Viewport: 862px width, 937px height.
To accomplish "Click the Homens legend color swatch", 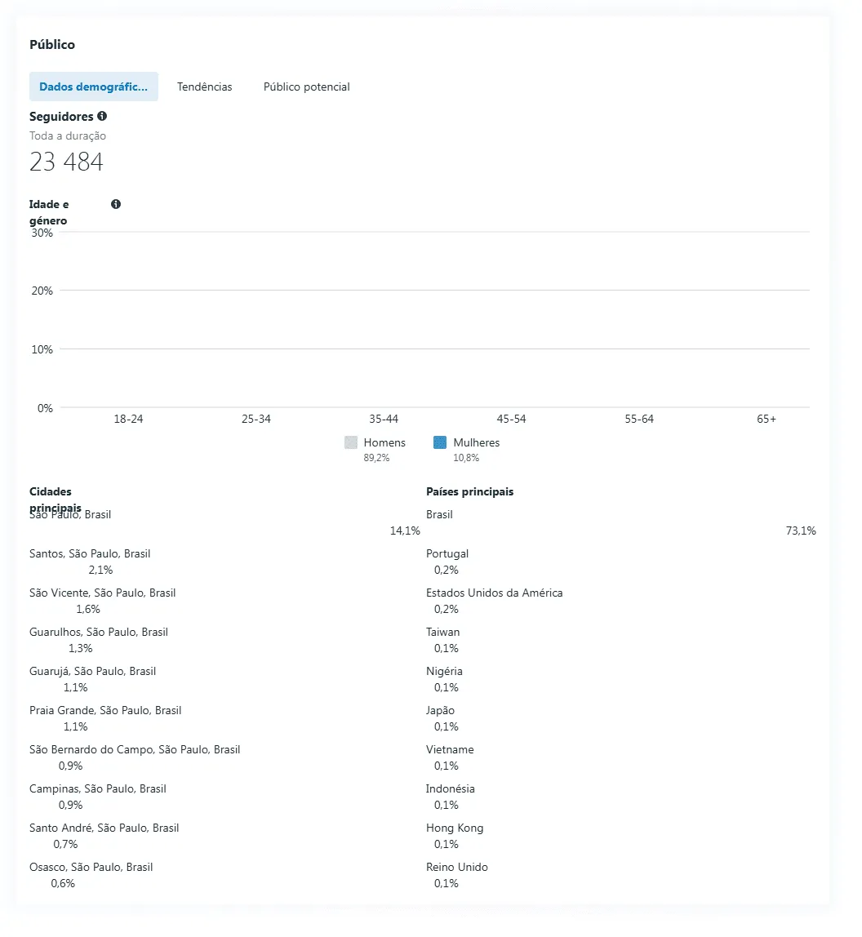I will click(x=351, y=442).
